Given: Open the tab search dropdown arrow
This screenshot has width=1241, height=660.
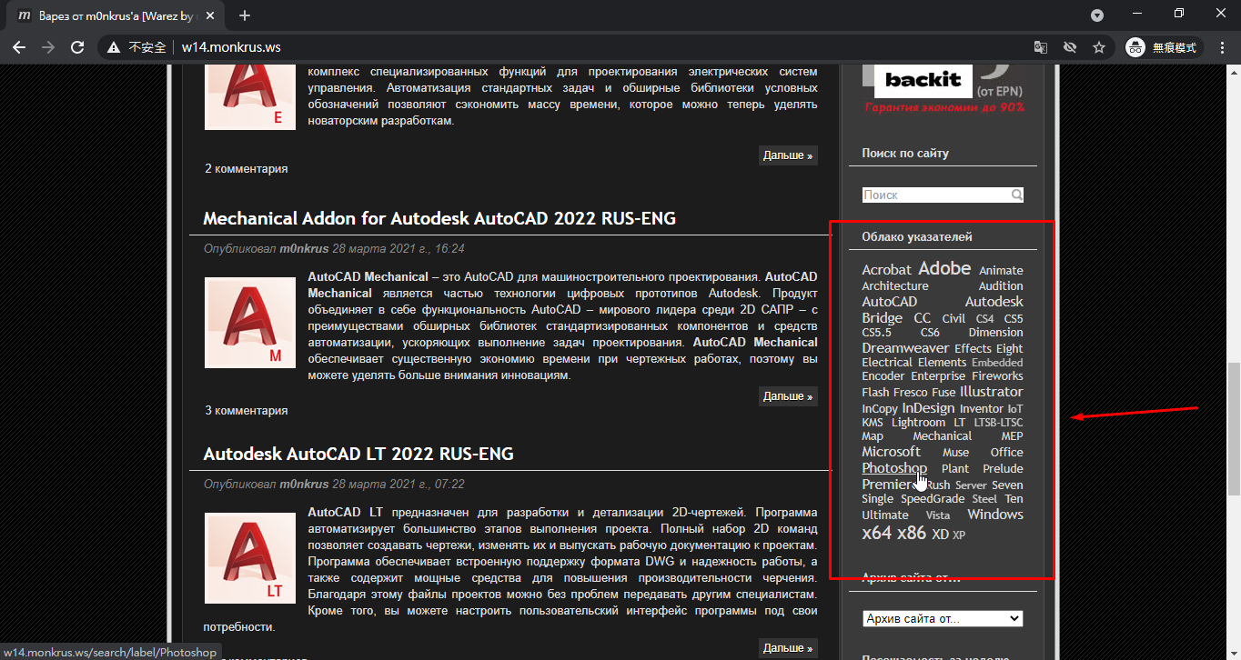Looking at the screenshot, I should [x=1097, y=15].
